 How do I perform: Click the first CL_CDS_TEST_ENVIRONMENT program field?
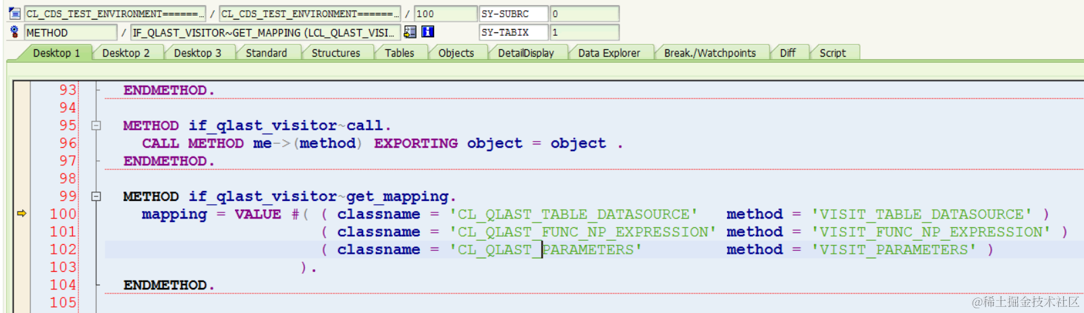[x=115, y=13]
